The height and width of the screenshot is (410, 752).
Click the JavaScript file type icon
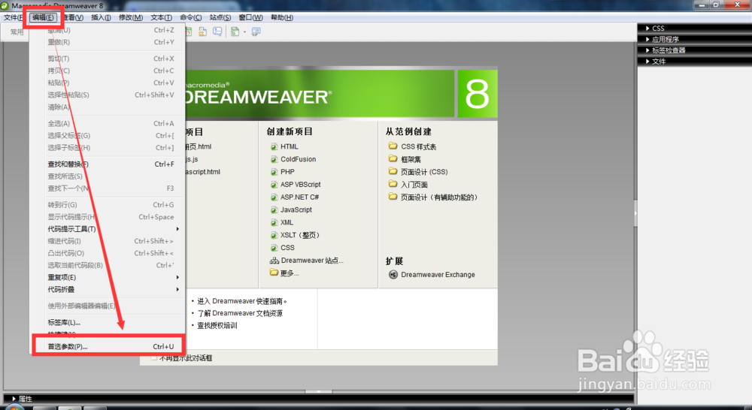point(274,210)
